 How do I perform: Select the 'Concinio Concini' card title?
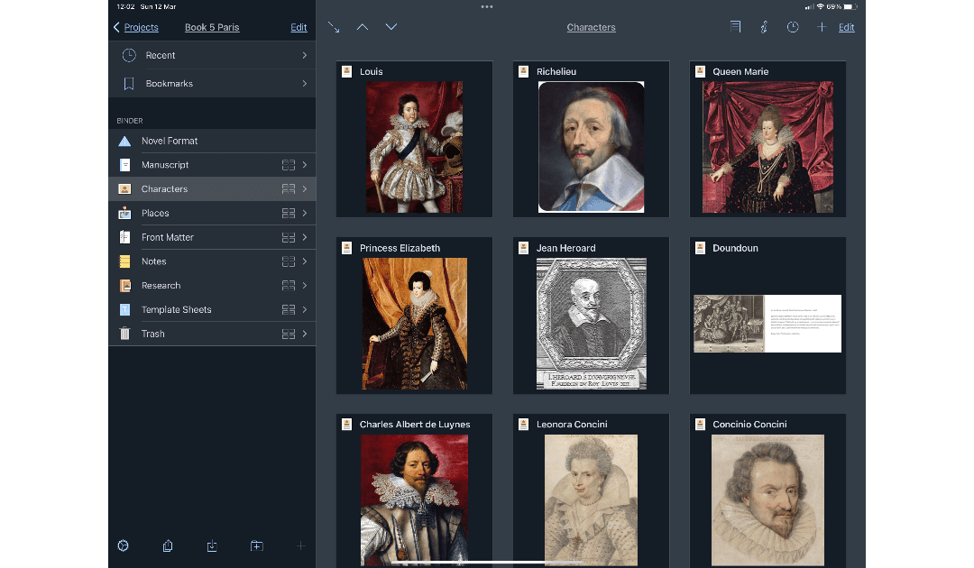point(749,425)
